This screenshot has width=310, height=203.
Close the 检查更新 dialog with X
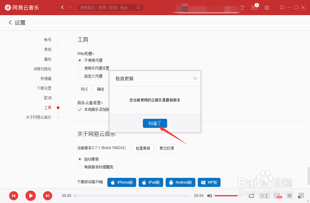click(195, 78)
